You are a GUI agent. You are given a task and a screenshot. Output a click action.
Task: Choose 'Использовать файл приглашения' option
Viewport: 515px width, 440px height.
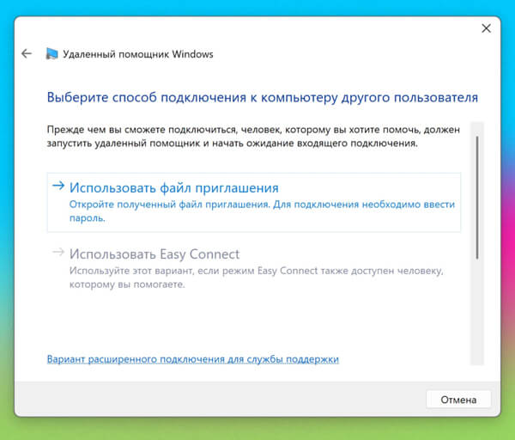(x=254, y=202)
